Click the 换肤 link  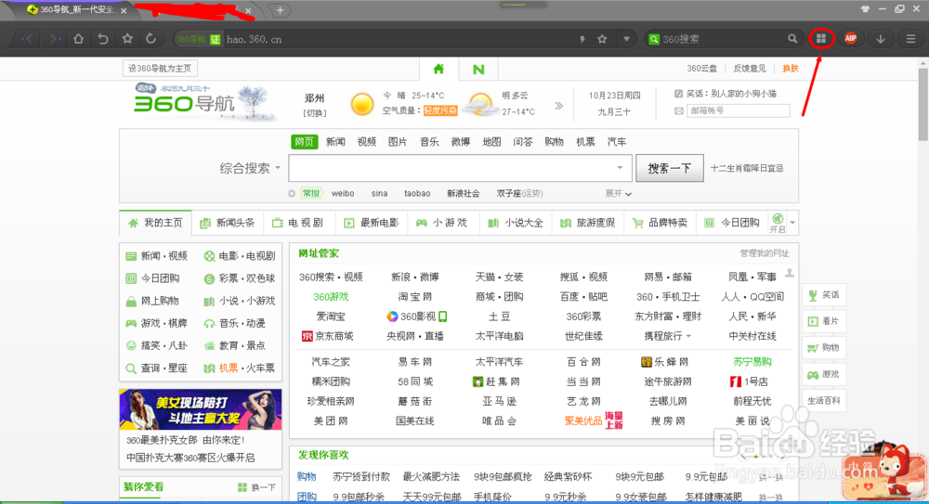(x=791, y=69)
